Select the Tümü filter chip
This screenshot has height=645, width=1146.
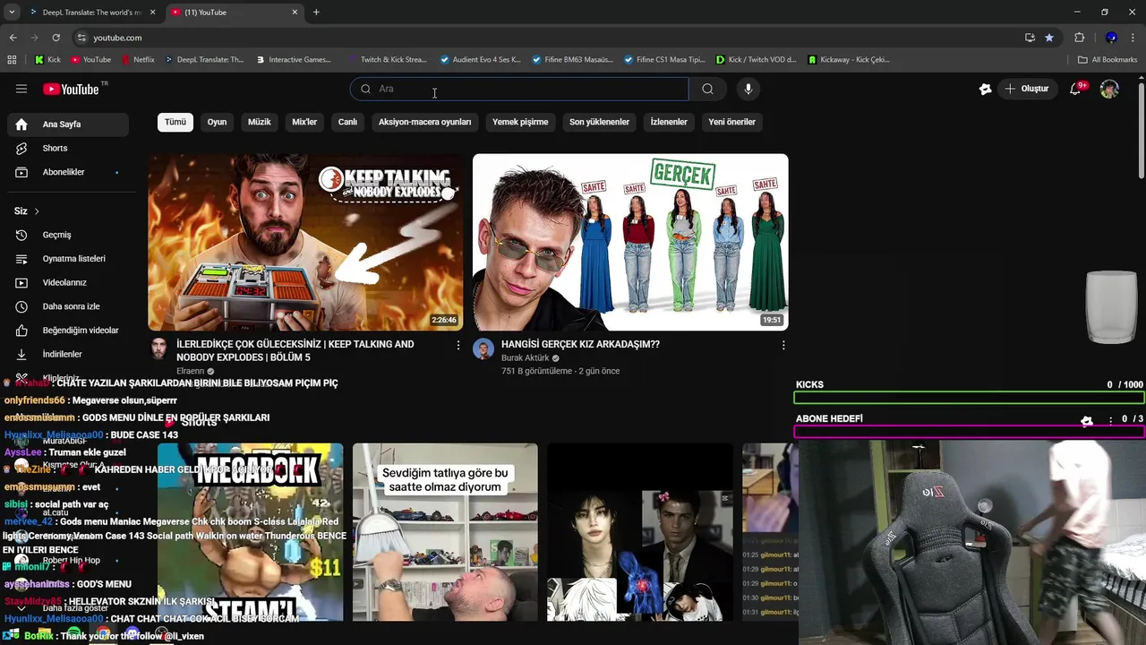point(175,122)
